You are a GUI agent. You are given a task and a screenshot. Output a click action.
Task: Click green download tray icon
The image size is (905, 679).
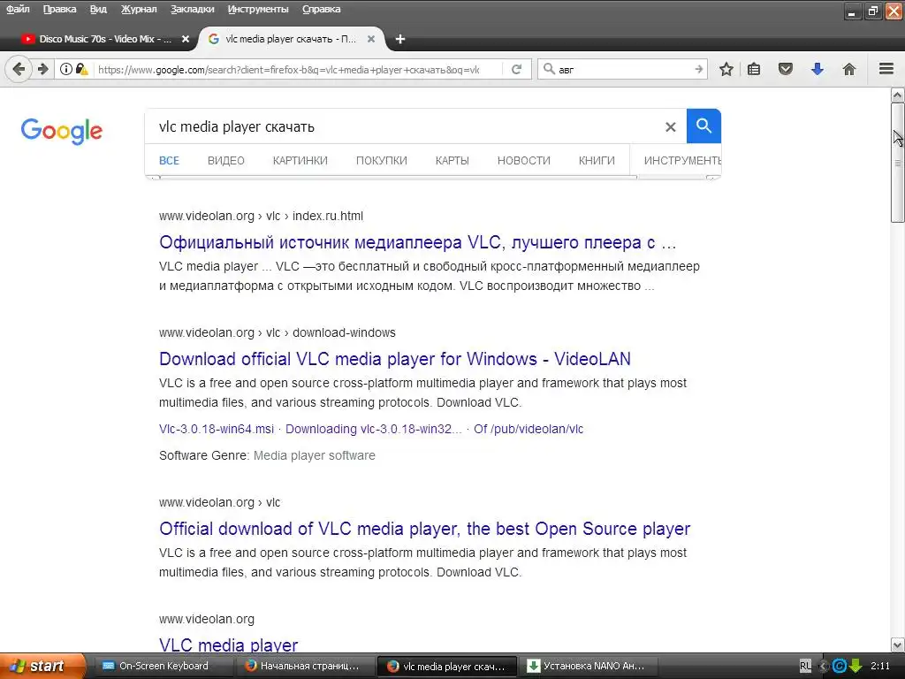(x=856, y=666)
